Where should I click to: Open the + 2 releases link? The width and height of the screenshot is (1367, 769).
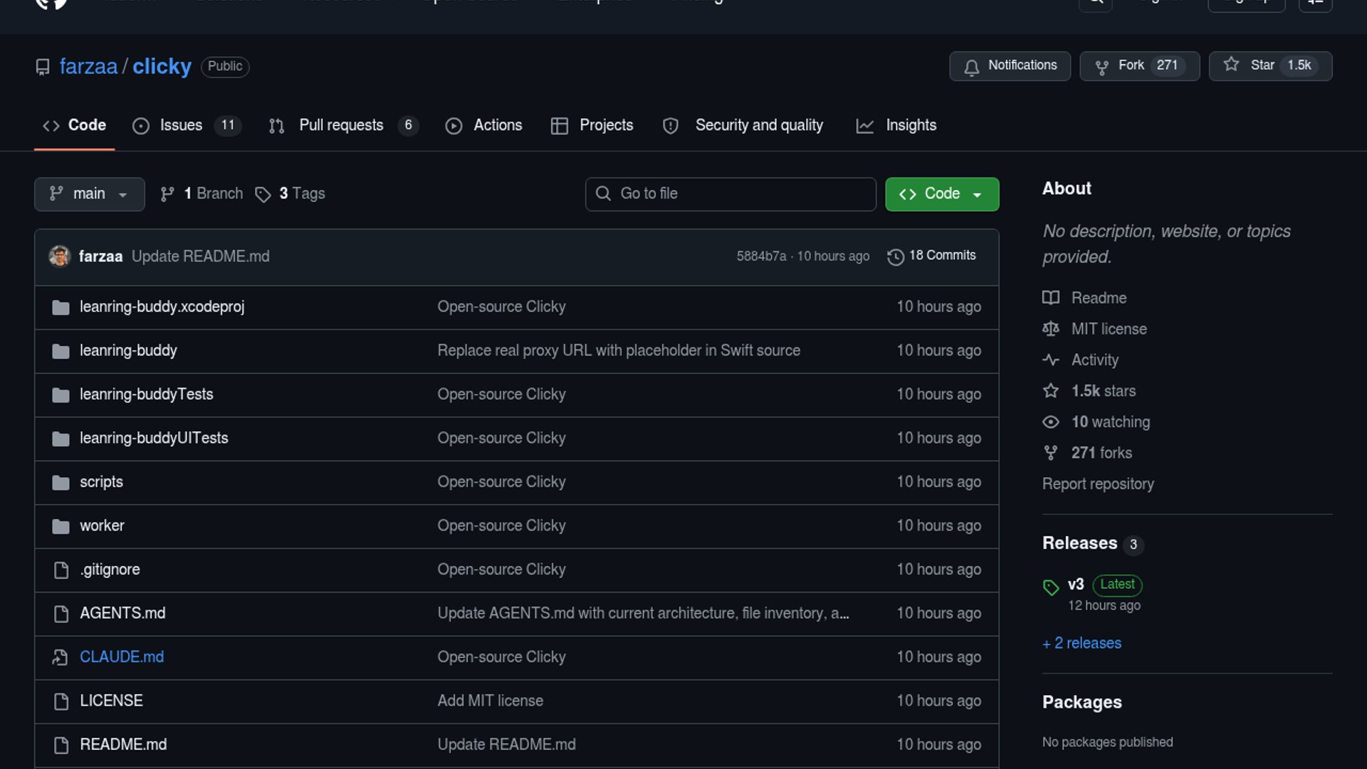1081,643
